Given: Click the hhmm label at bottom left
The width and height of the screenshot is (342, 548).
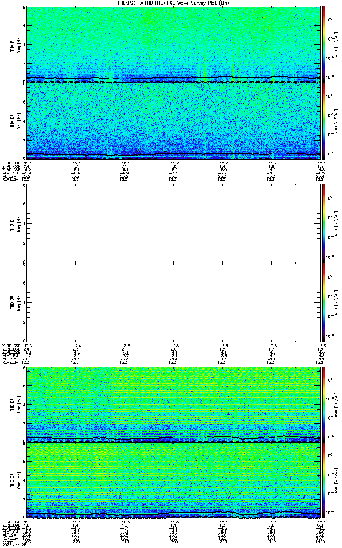Looking at the screenshot, I should [7, 541].
